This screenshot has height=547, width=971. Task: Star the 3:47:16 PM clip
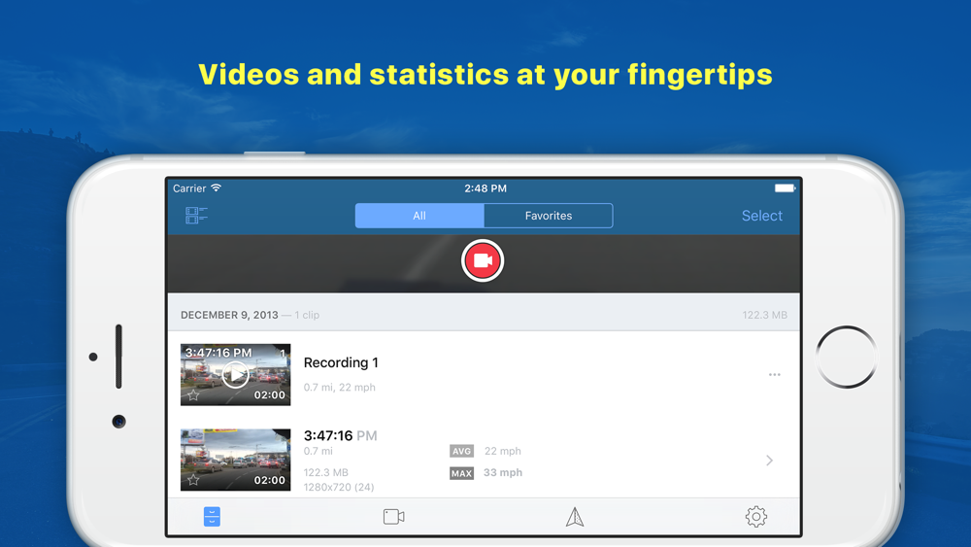click(x=193, y=480)
